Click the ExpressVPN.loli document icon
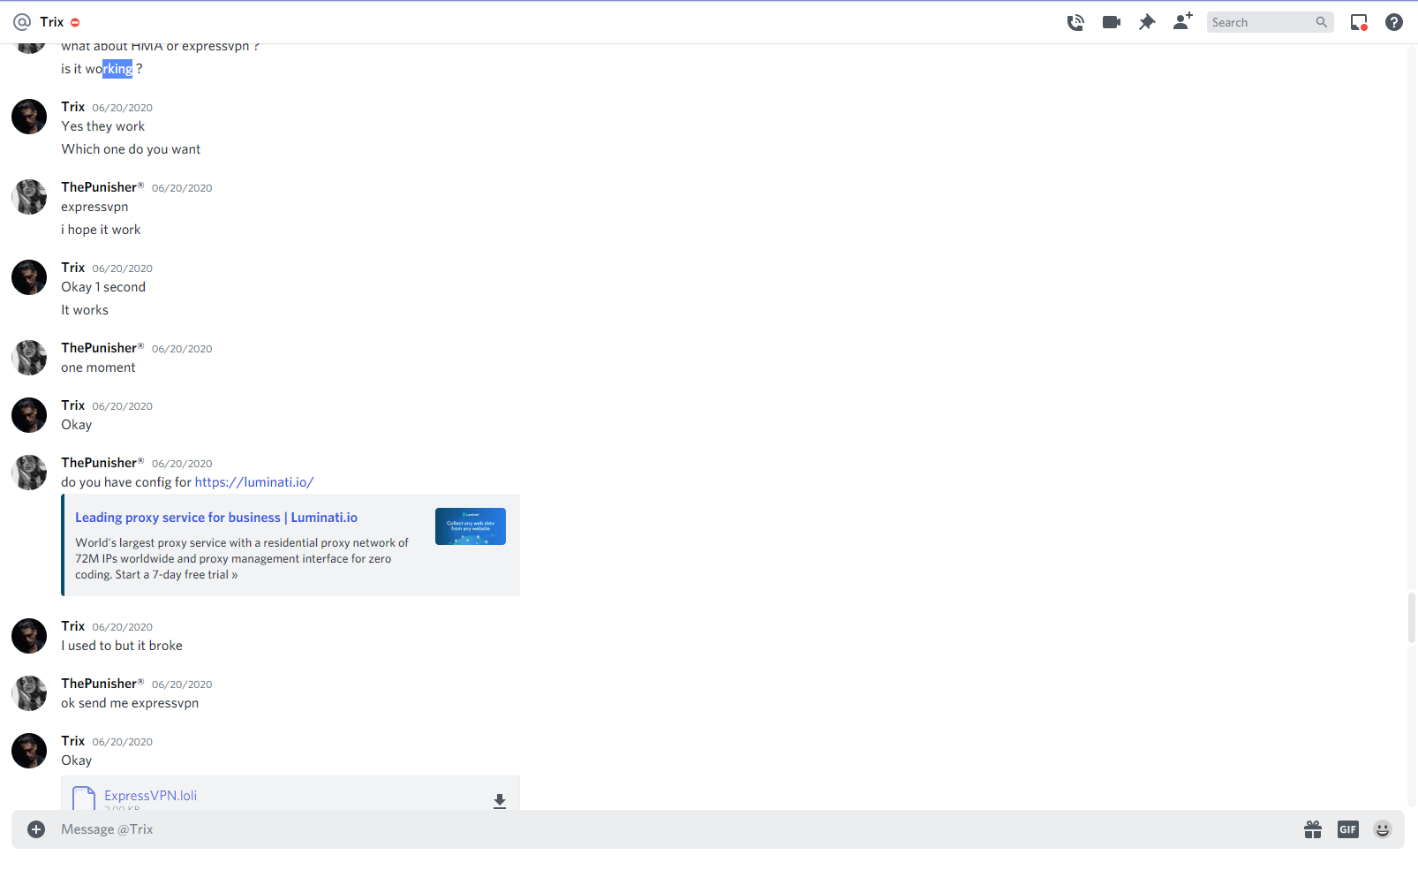Viewport: 1418px width, 870px height. pyautogui.click(x=84, y=798)
